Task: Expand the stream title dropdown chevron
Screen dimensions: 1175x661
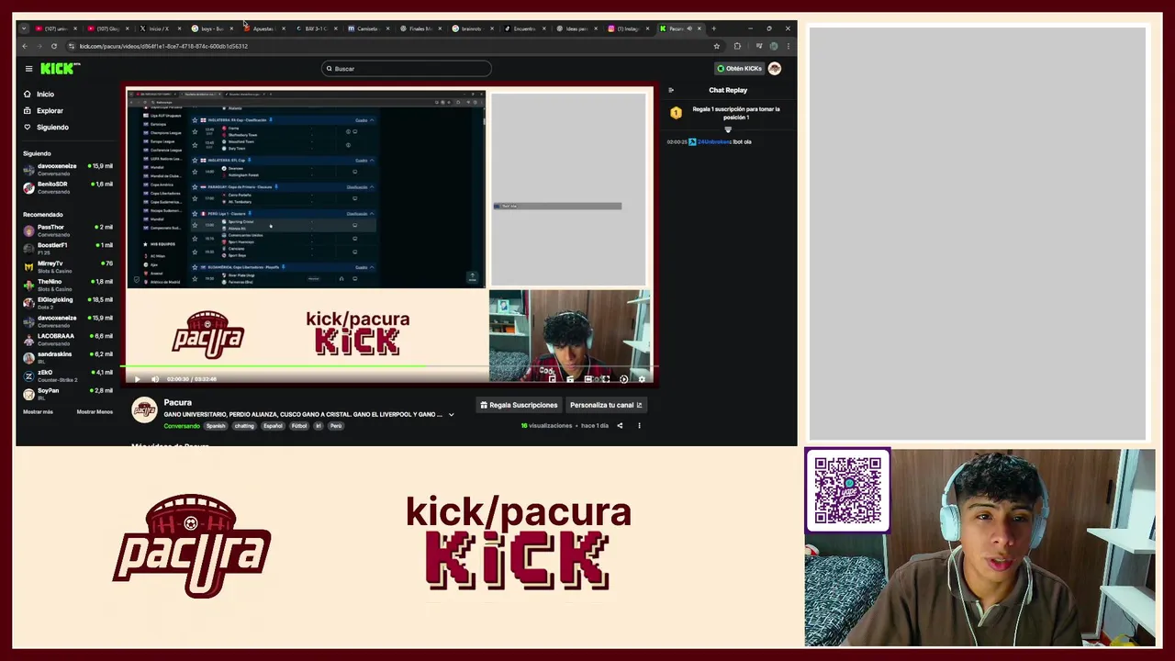Action: (451, 415)
